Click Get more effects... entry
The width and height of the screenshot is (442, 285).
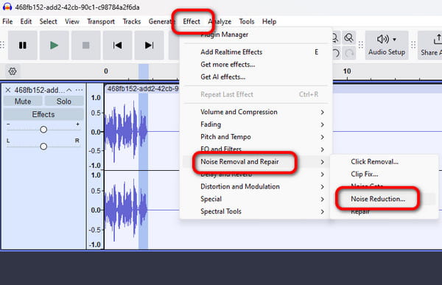pos(256,65)
